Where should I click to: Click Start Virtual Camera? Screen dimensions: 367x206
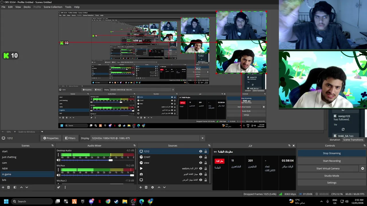coord(328,169)
